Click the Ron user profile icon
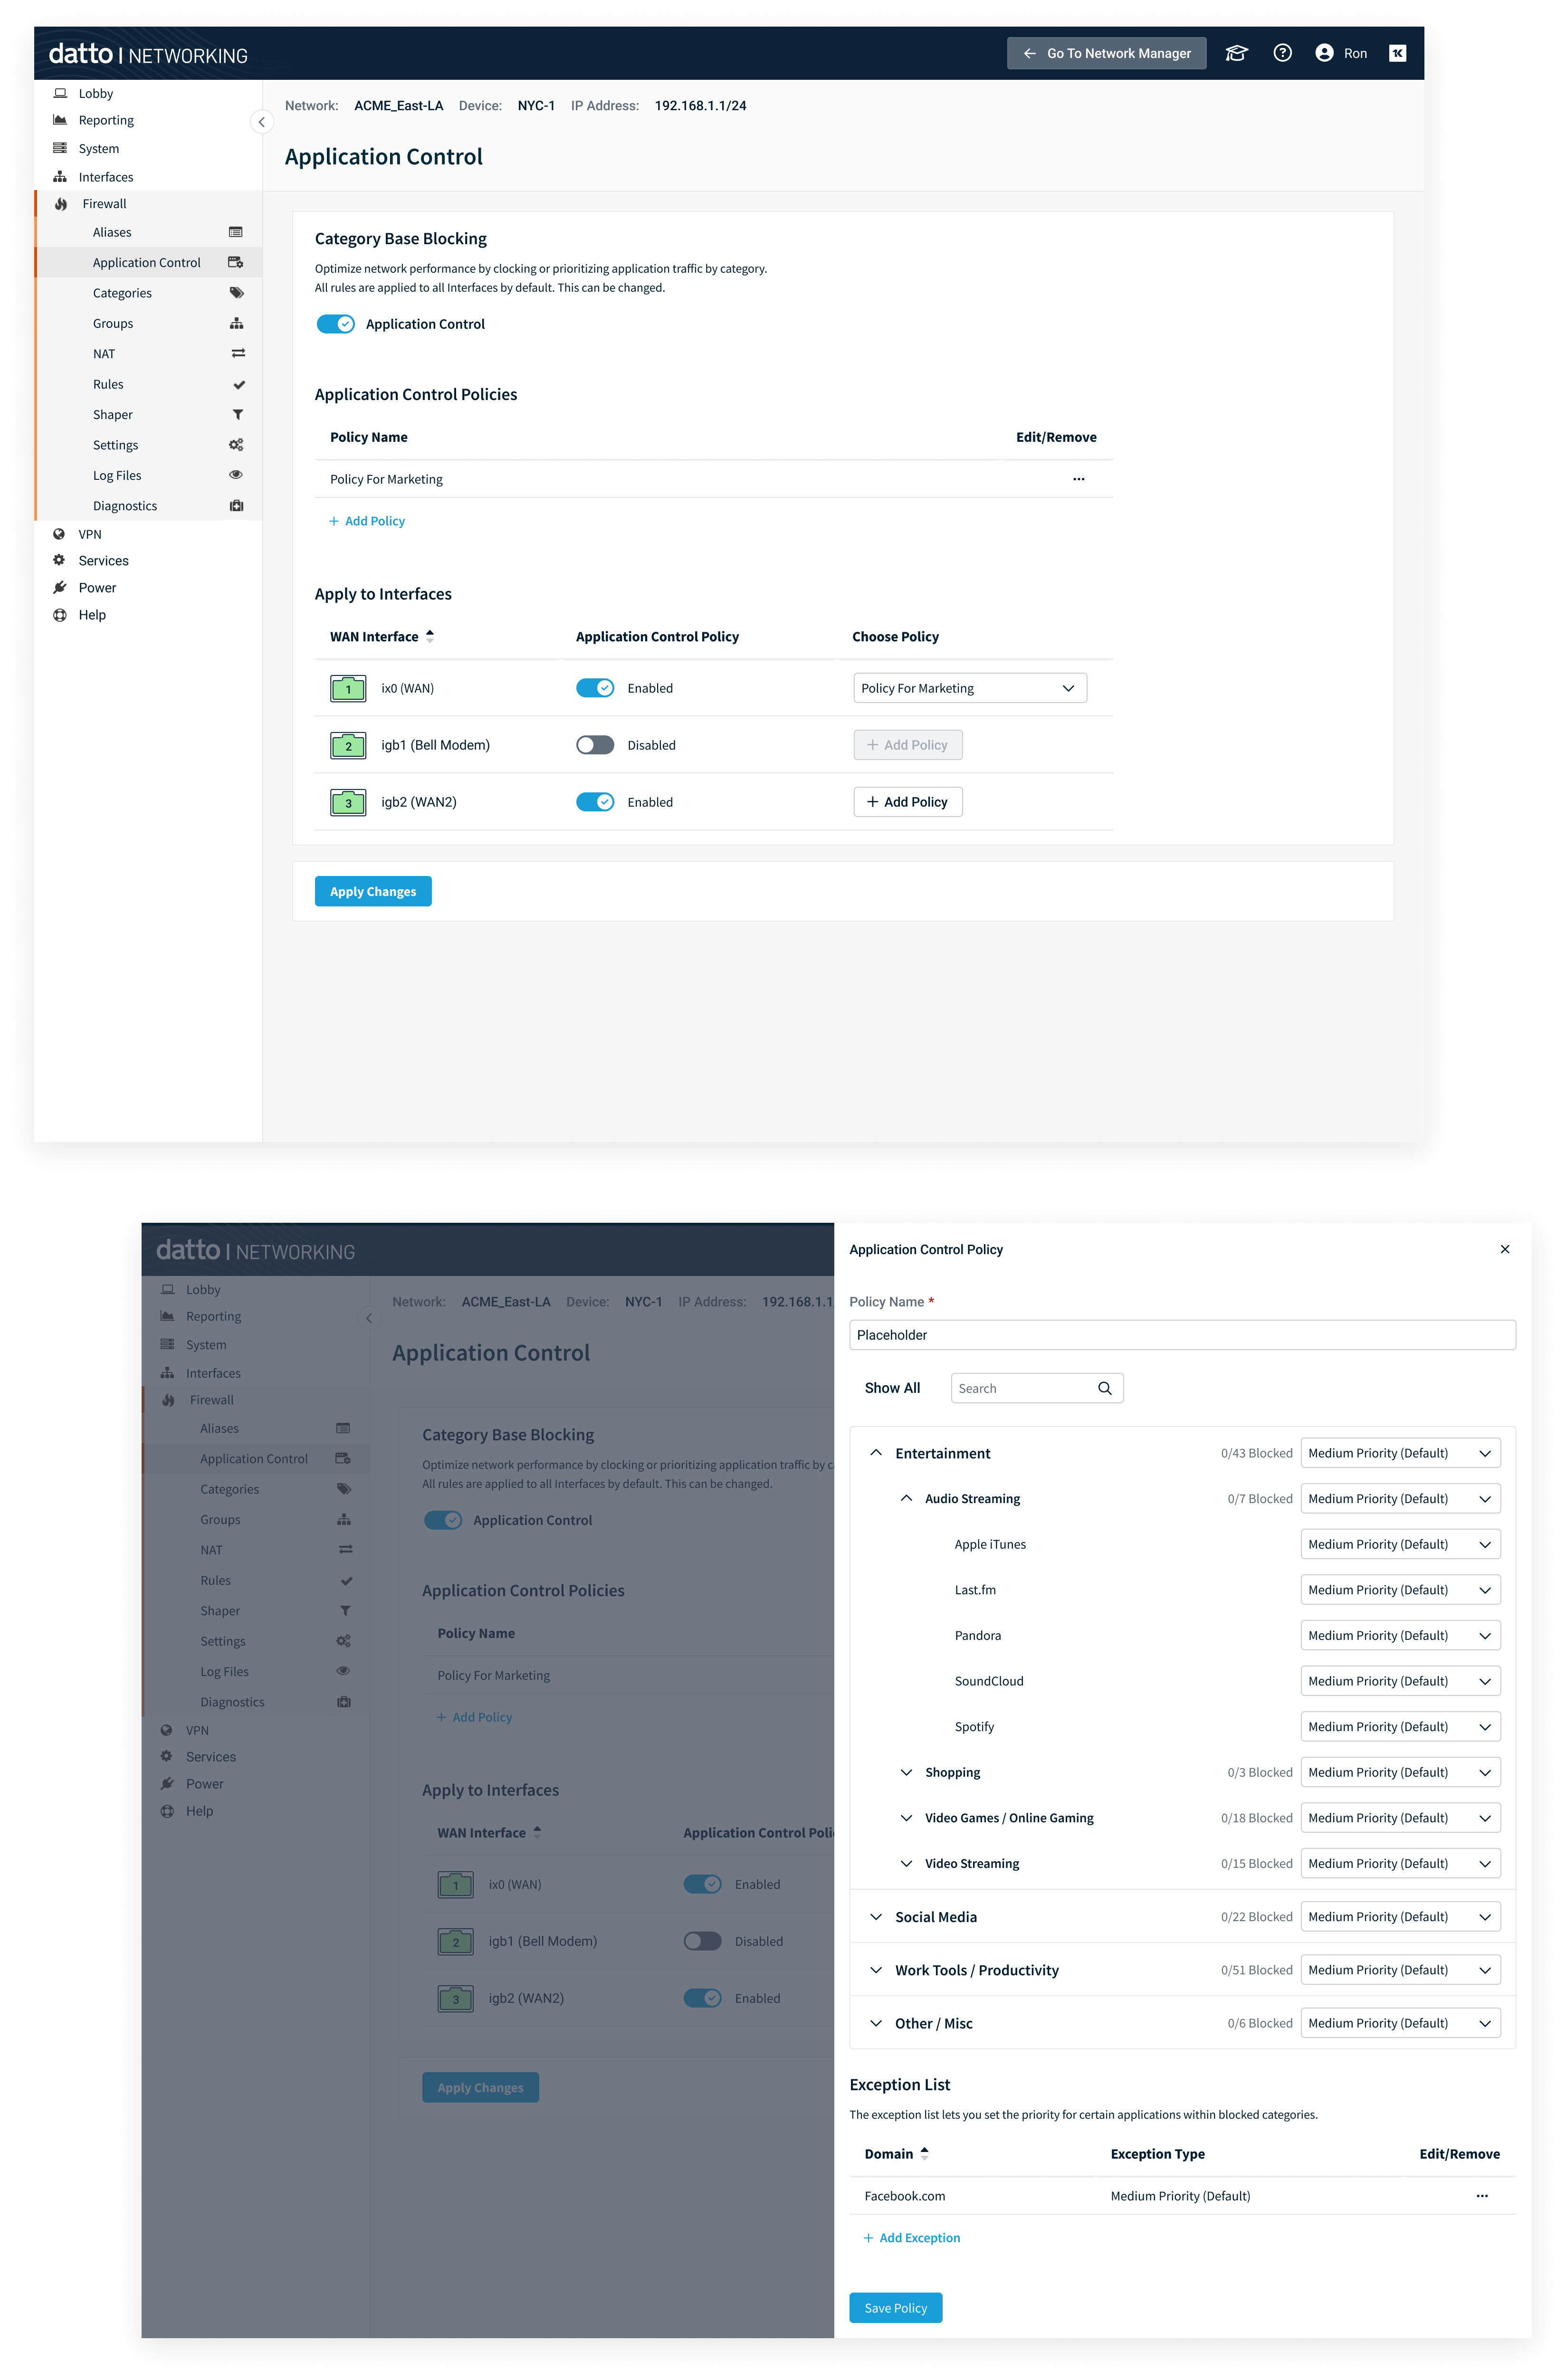Viewport: 1566px width, 2380px height. pyautogui.click(x=1324, y=54)
